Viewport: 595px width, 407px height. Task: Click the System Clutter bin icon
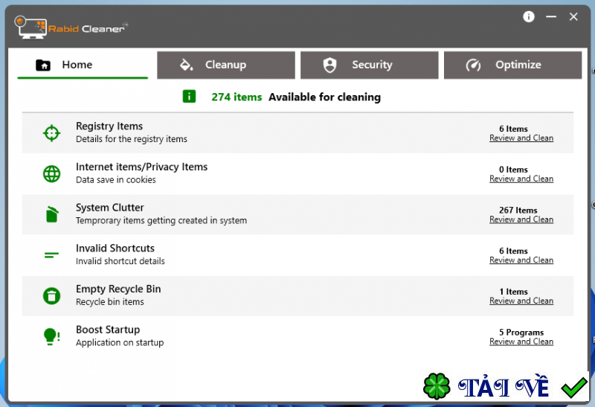[51, 214]
